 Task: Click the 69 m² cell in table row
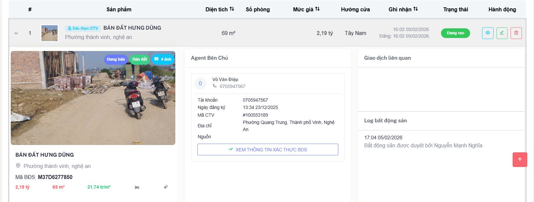(229, 33)
